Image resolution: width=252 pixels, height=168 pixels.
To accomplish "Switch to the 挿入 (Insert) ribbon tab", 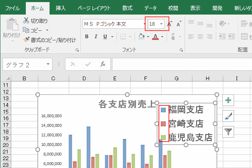I will tap(60, 7).
